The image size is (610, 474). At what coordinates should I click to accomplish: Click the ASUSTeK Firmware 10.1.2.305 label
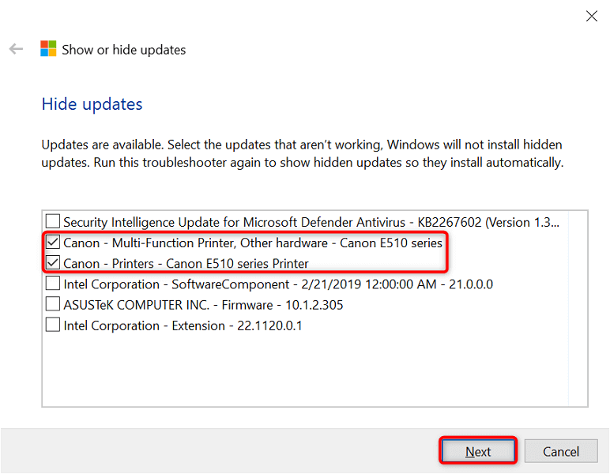pos(203,305)
